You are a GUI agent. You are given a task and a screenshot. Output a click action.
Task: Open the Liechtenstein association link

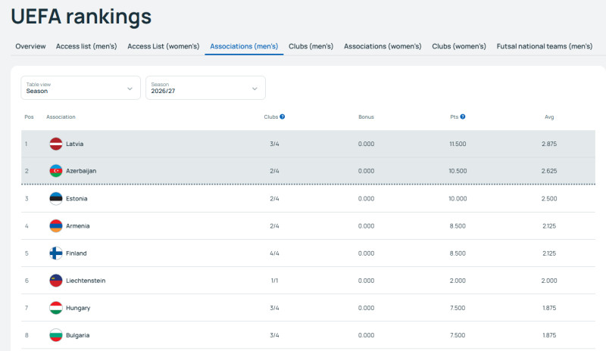[86, 281]
